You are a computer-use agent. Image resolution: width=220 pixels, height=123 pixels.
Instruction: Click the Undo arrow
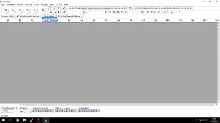click(x=132, y=12)
